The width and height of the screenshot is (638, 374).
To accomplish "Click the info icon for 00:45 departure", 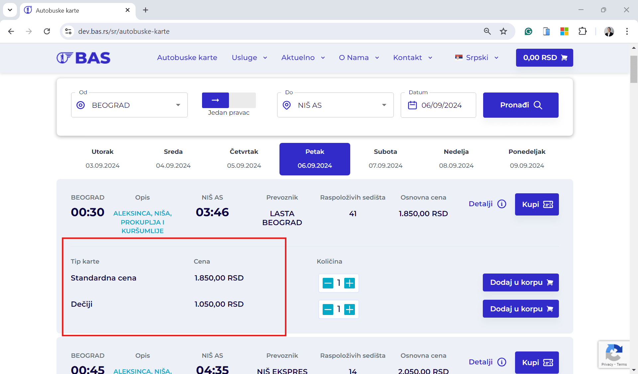I will (x=502, y=362).
